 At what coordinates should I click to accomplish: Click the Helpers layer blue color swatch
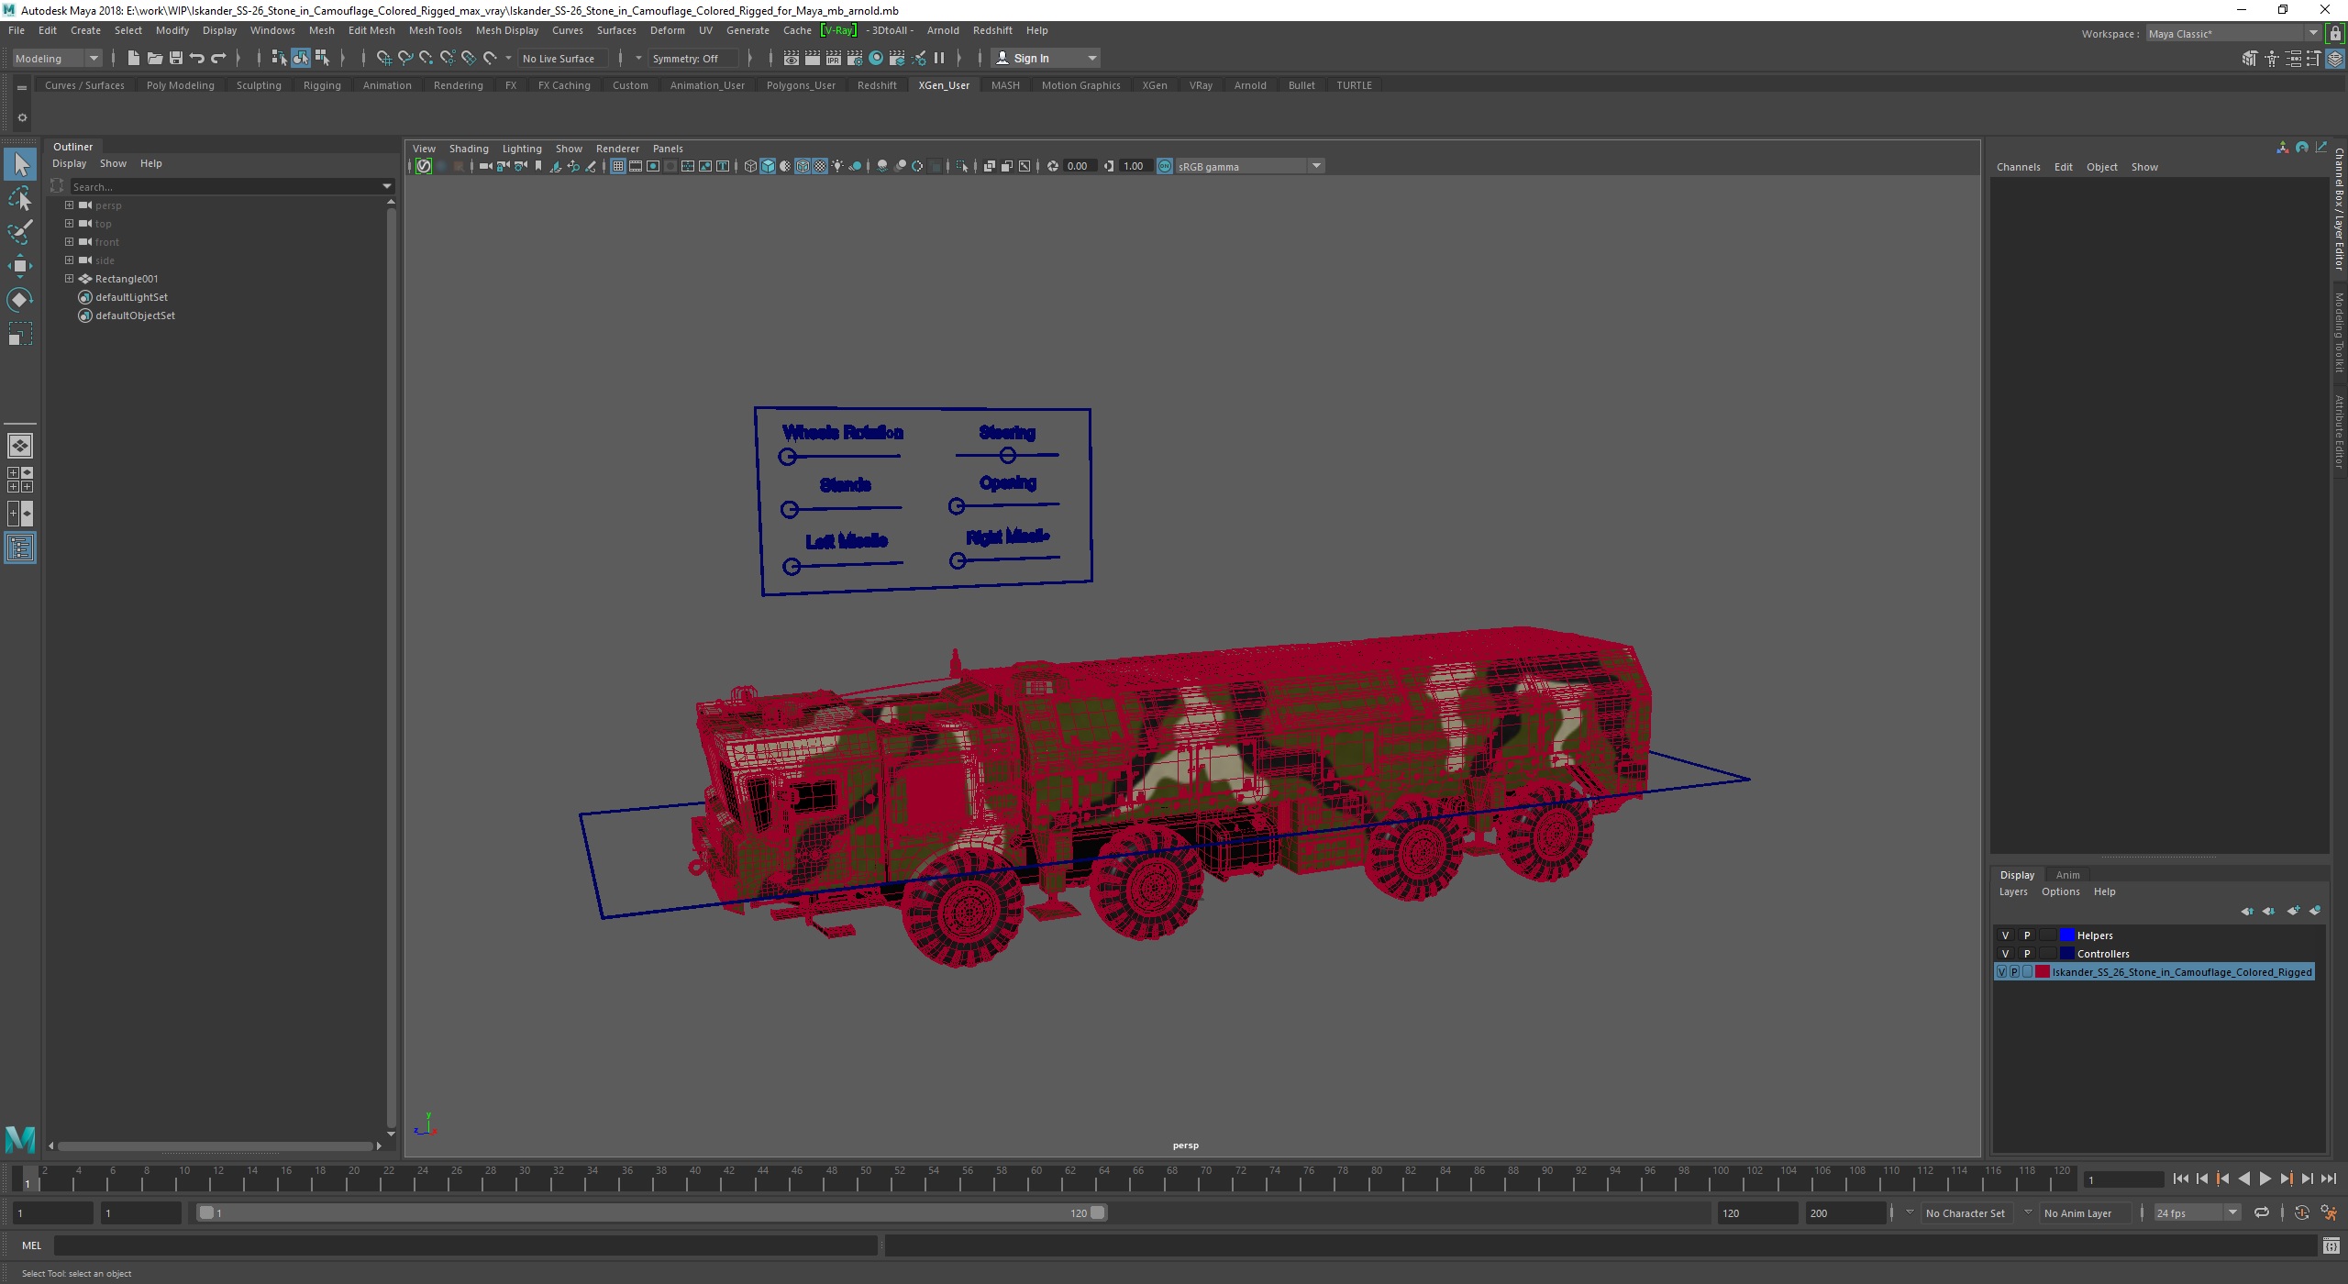click(2067, 935)
